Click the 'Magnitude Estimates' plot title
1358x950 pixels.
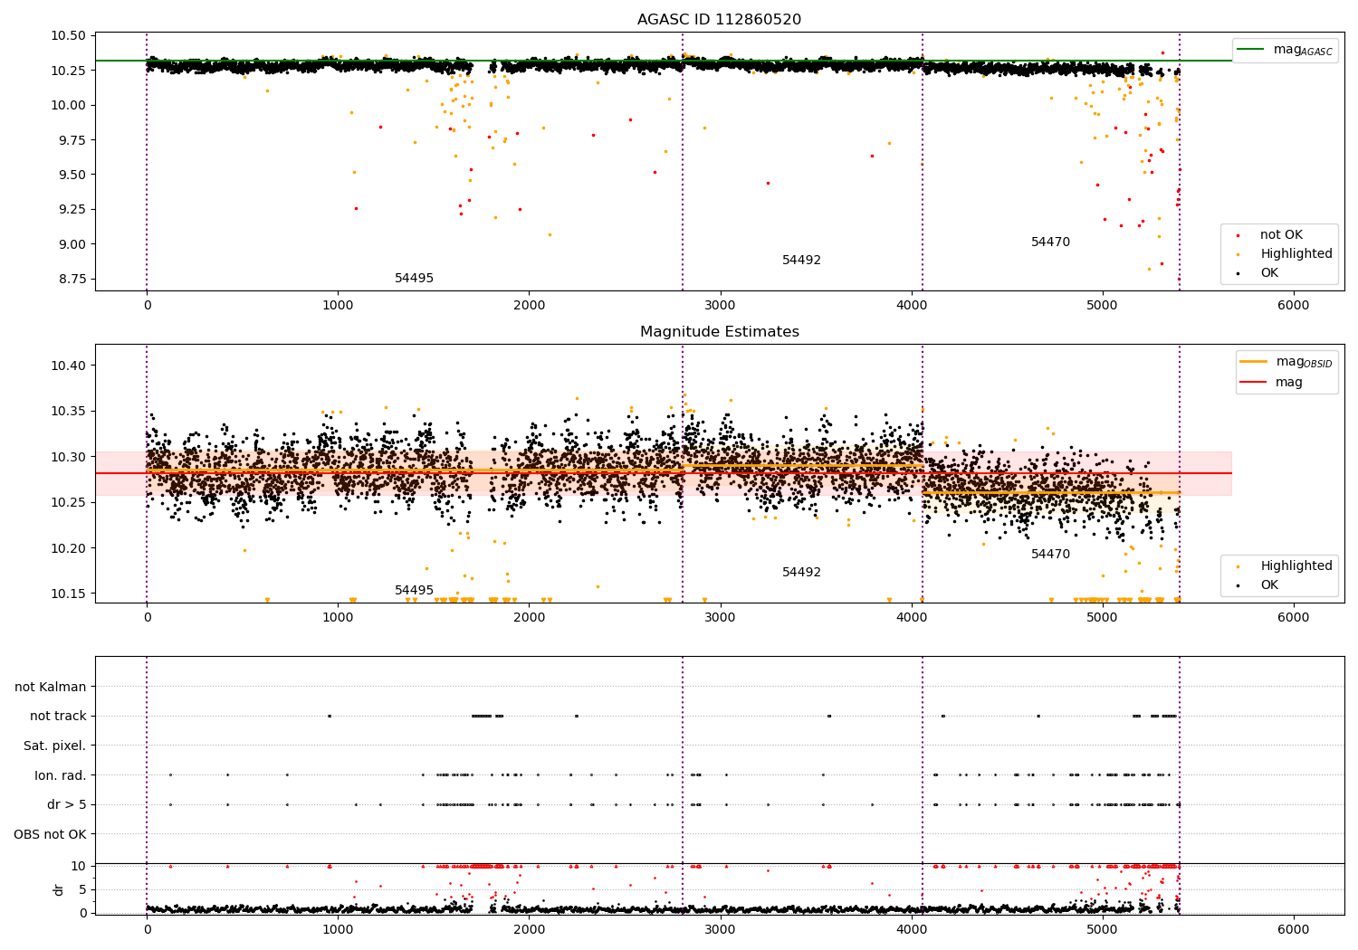pyautogui.click(x=719, y=332)
